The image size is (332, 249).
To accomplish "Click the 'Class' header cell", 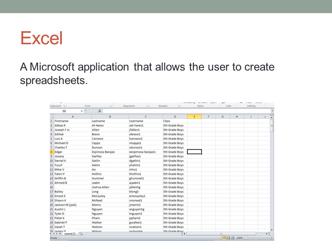I will 175,121.
